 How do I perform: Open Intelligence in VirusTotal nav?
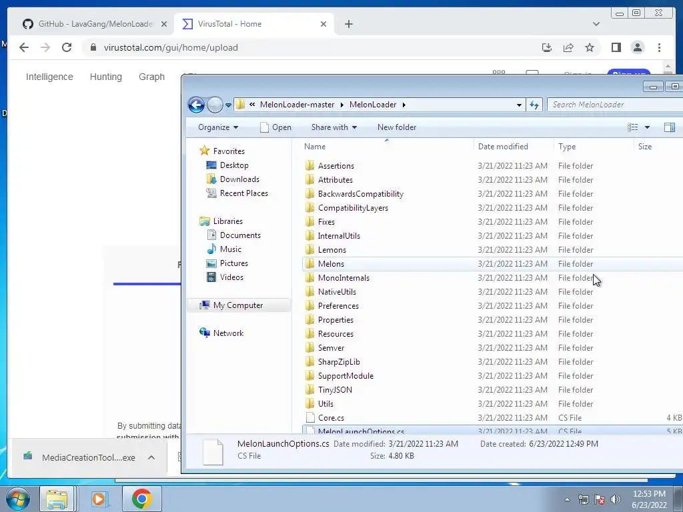pos(49,77)
